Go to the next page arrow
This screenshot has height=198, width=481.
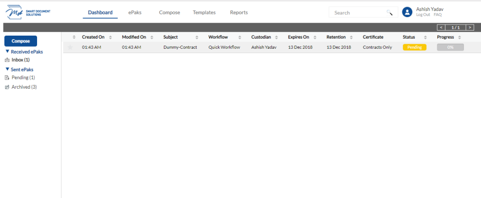coord(470,28)
